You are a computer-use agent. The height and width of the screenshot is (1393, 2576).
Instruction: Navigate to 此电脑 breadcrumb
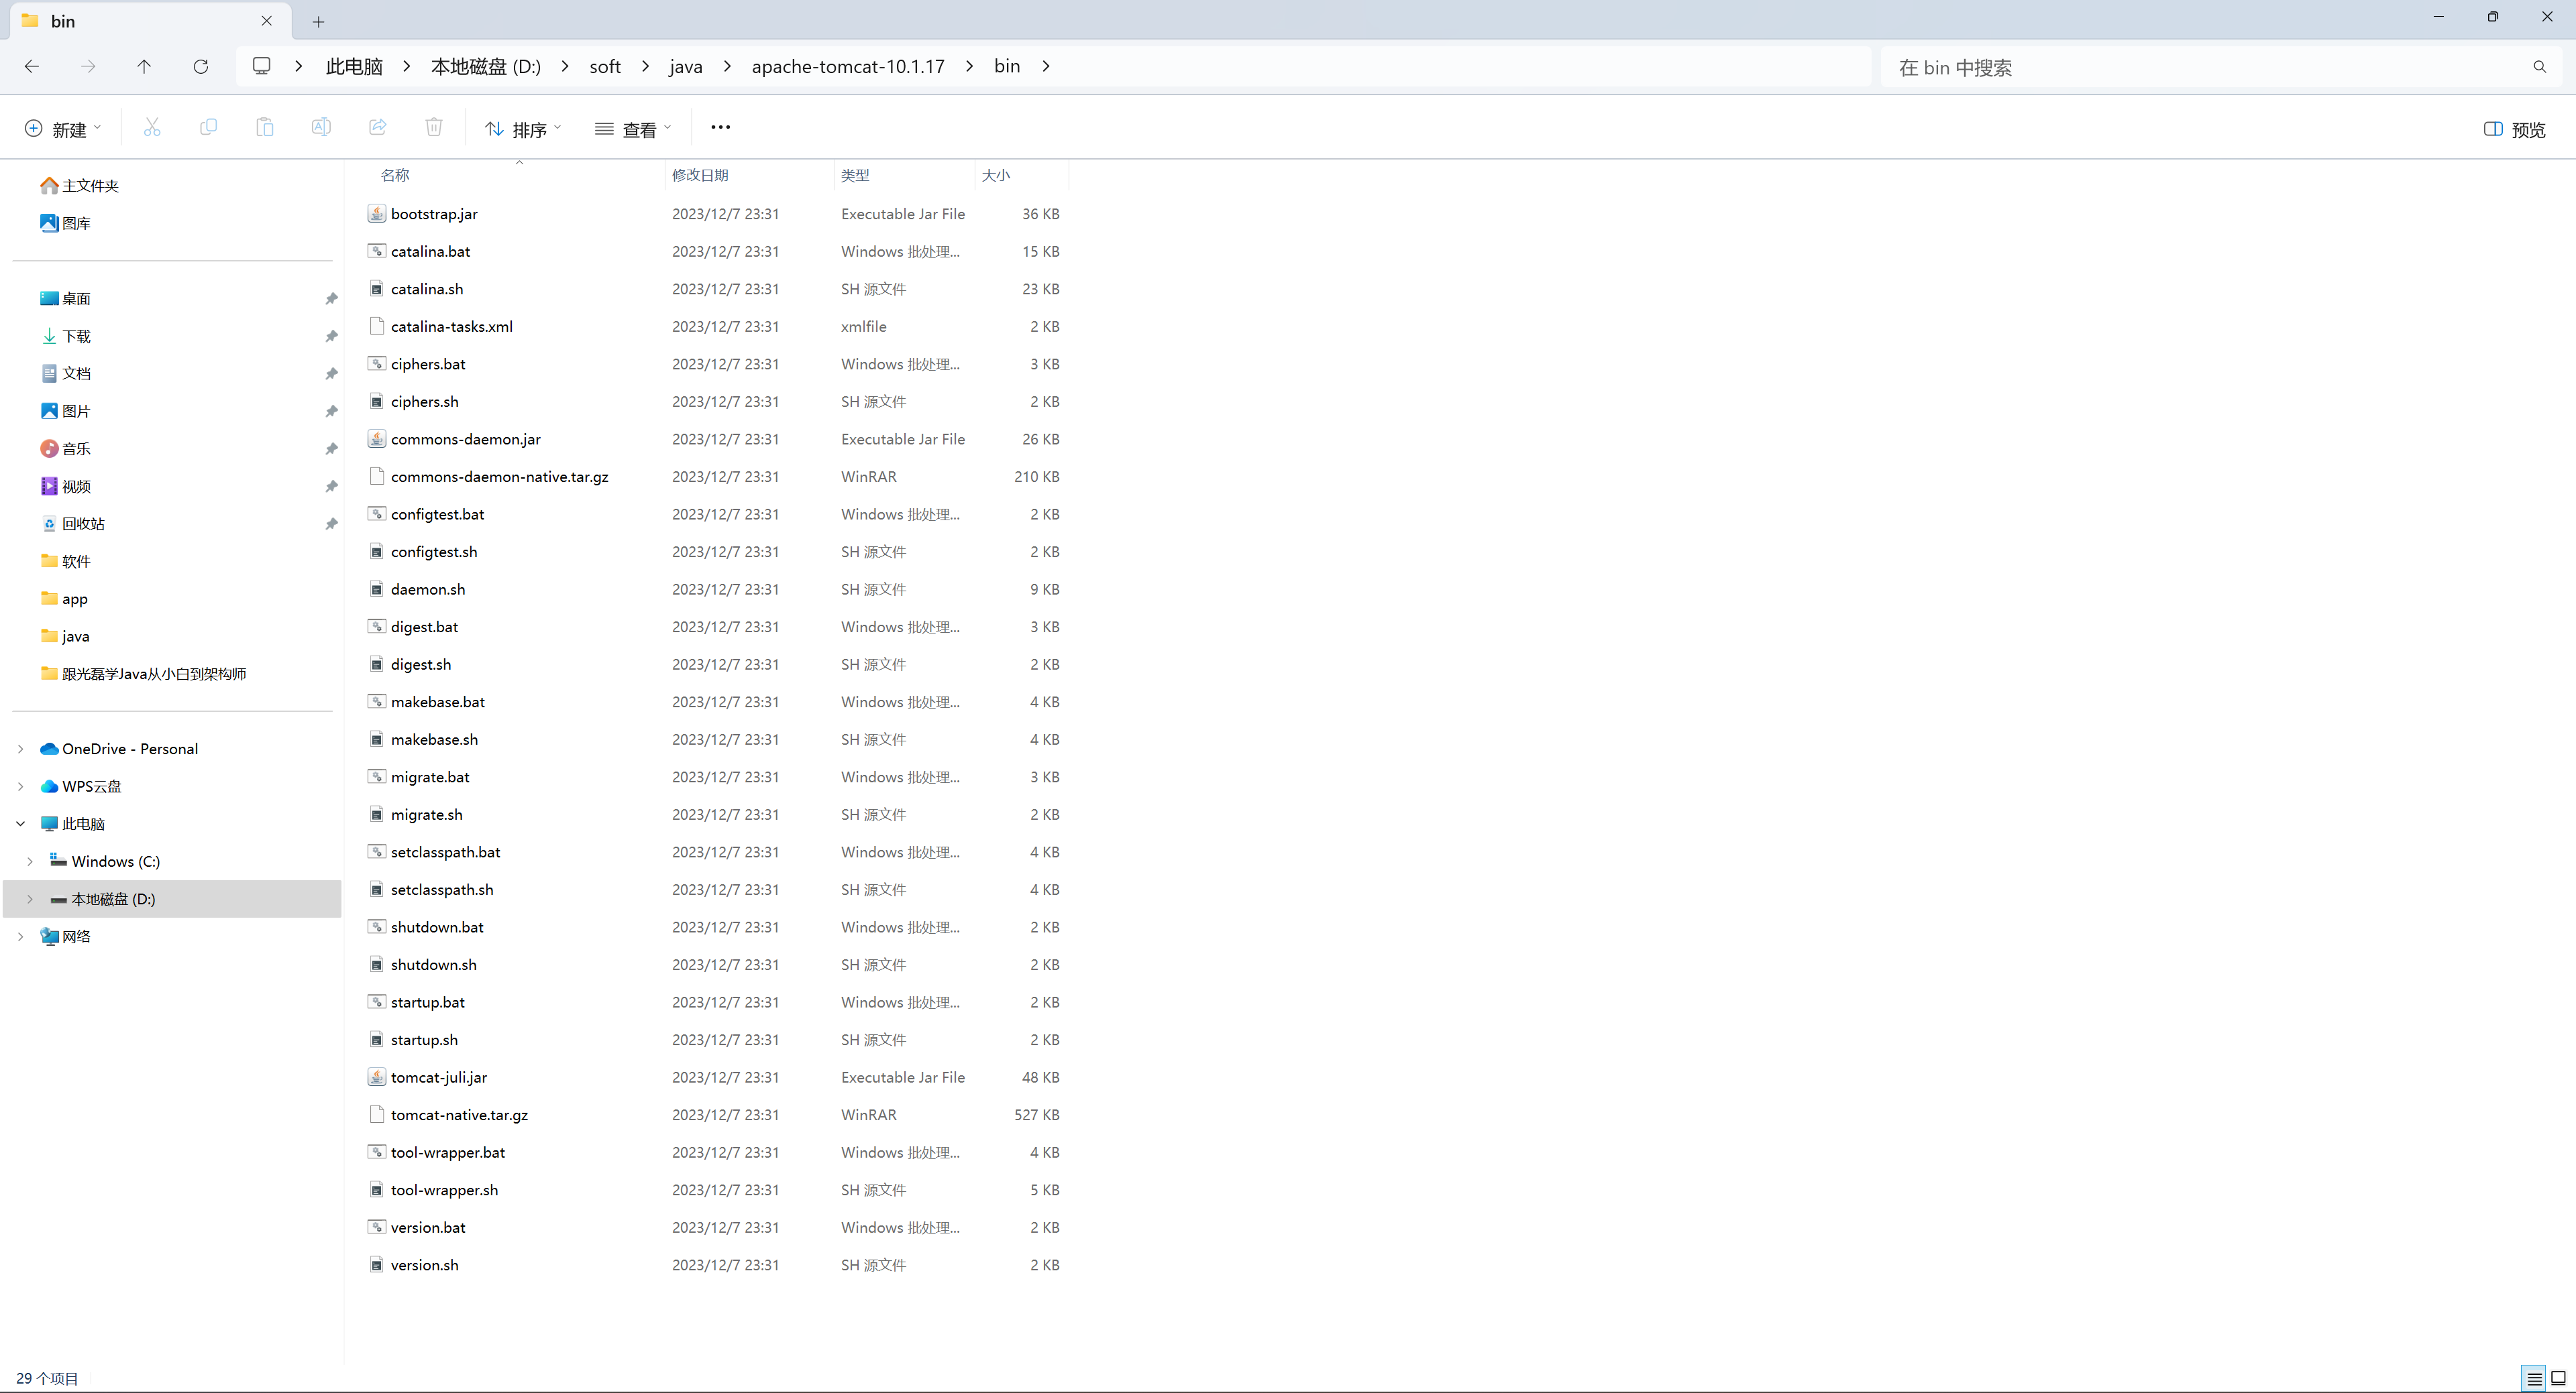pos(354,66)
